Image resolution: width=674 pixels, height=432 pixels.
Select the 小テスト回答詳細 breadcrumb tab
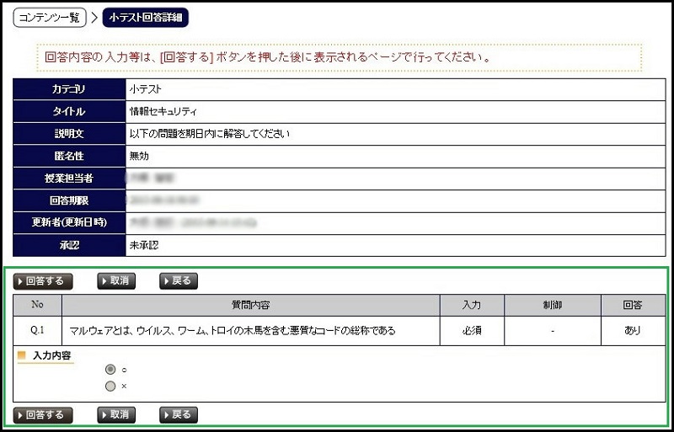click(x=145, y=17)
